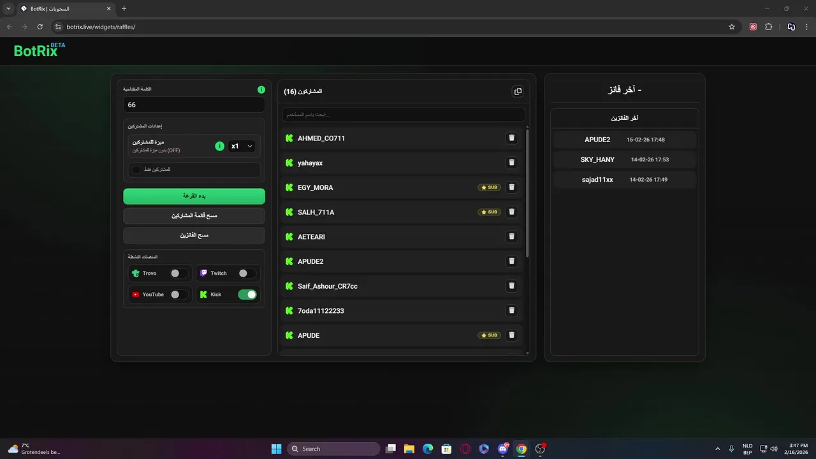Click participant name 7oda11122233
This screenshot has width=816, height=459.
click(321, 310)
